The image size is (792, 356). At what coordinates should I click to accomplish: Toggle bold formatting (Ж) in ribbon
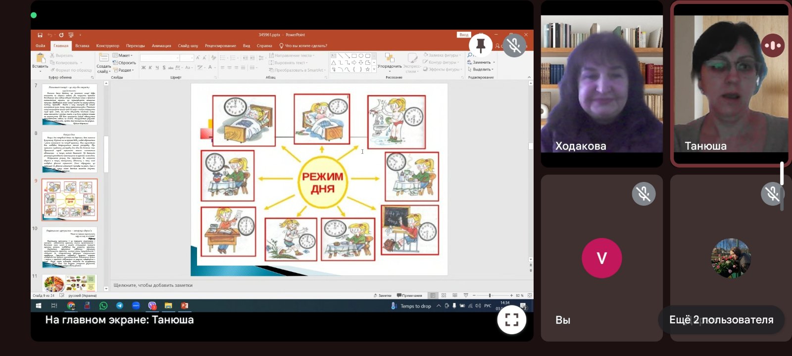point(144,68)
